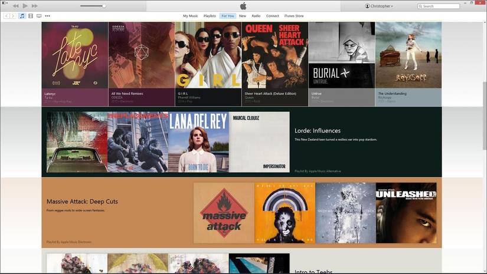The image size is (487, 274).
Task: Open the iTunes window menu icon in the corner
Action: tap(4, 3)
